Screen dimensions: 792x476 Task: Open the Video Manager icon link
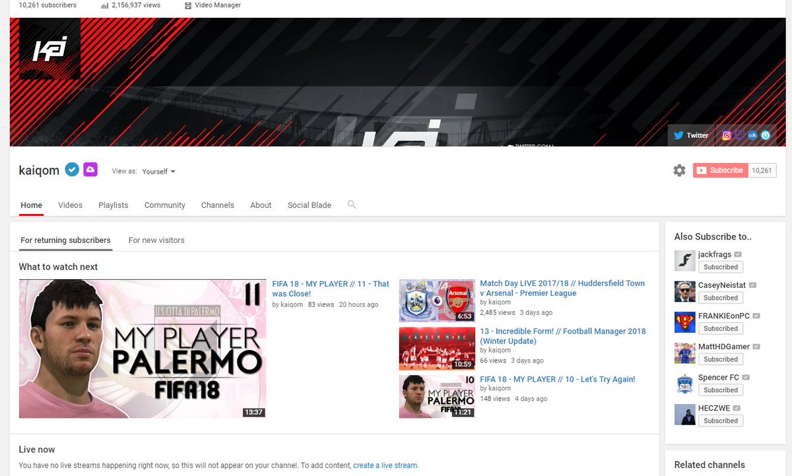(x=189, y=5)
